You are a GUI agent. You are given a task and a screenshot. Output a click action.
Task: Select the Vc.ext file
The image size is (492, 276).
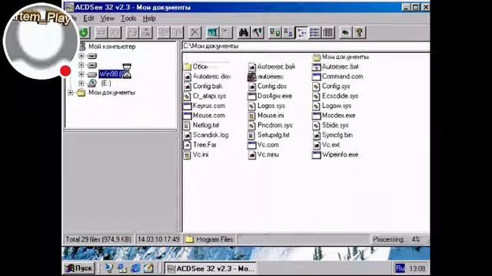[x=326, y=145]
